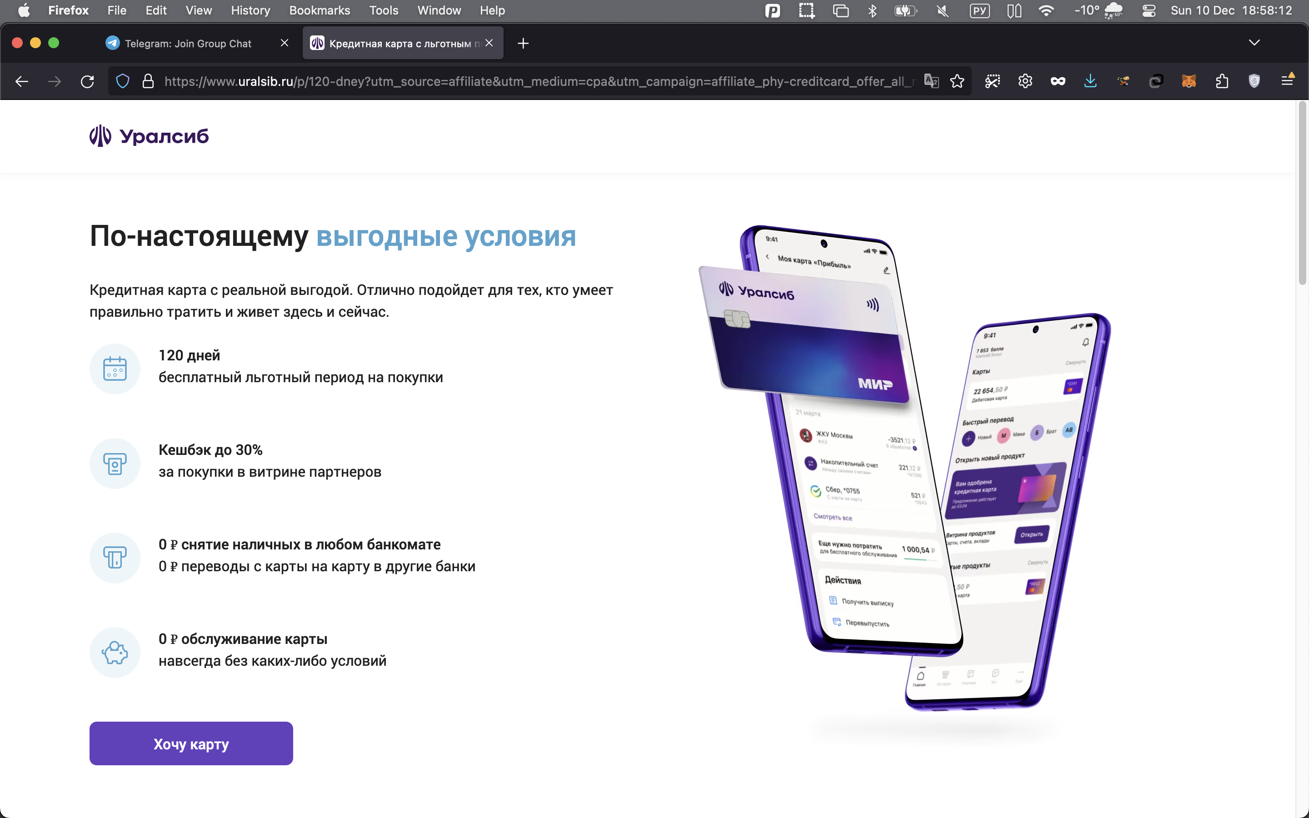Go back with the back arrow
Viewport: 1309px width, 818px height.
click(x=22, y=82)
